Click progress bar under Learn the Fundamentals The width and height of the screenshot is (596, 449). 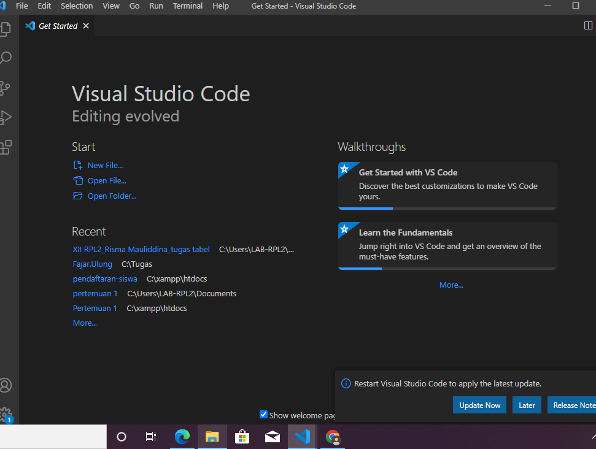447,269
